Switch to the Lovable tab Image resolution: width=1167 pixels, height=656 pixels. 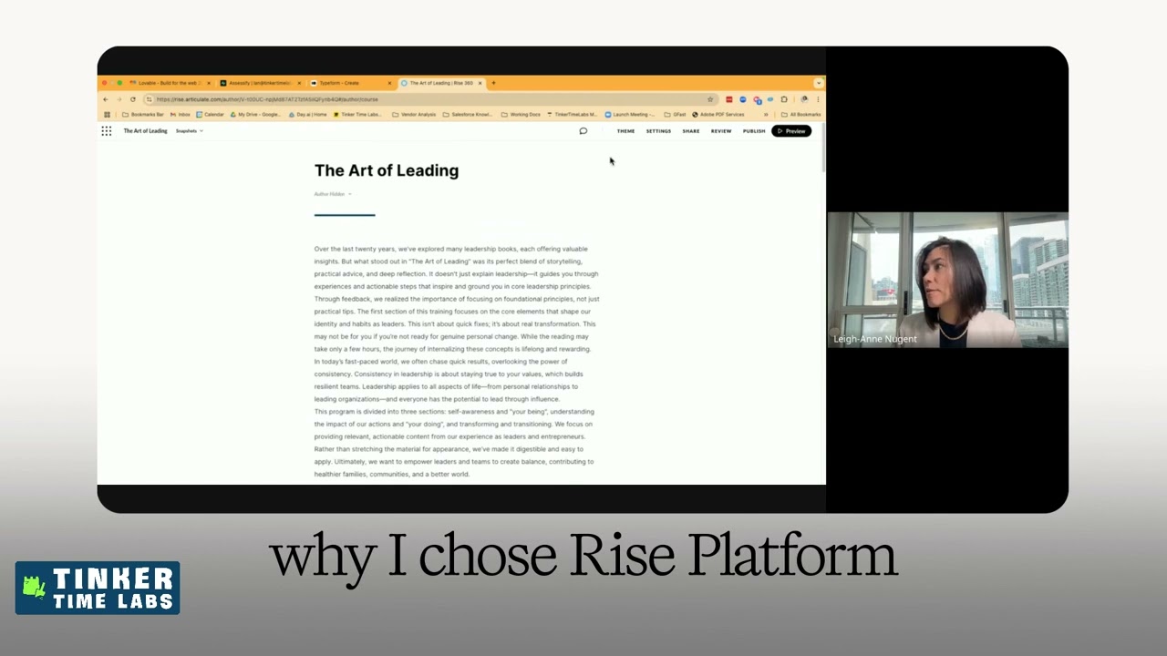tap(166, 83)
